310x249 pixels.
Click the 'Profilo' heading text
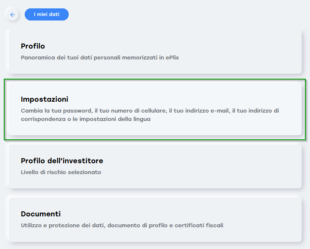pos(33,46)
